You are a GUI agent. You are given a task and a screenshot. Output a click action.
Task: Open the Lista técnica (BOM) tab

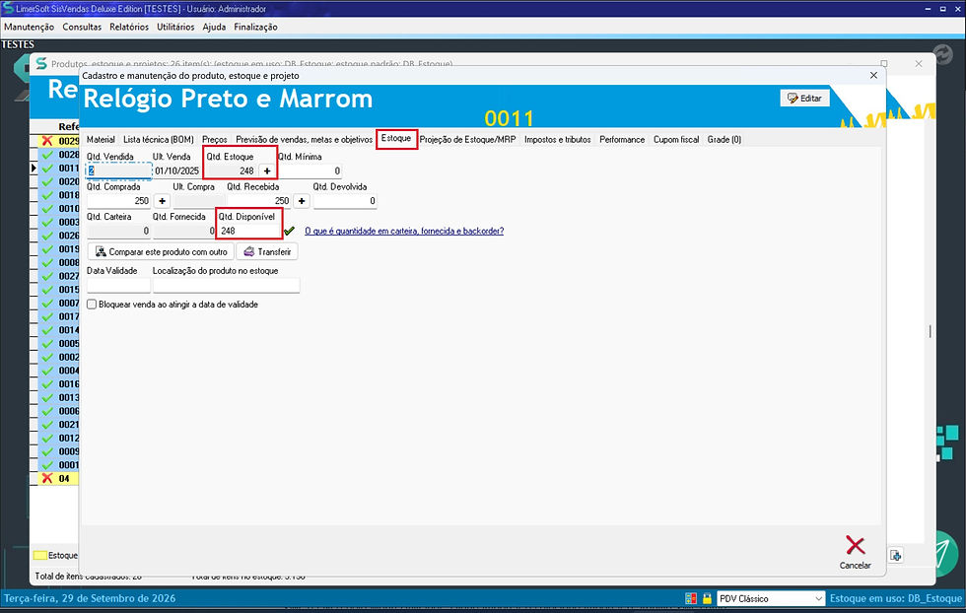pyautogui.click(x=159, y=139)
